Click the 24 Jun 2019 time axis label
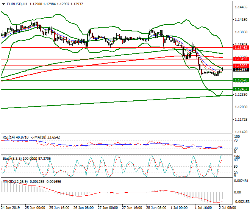This screenshot has height=212, width=250. [x=11, y=208]
